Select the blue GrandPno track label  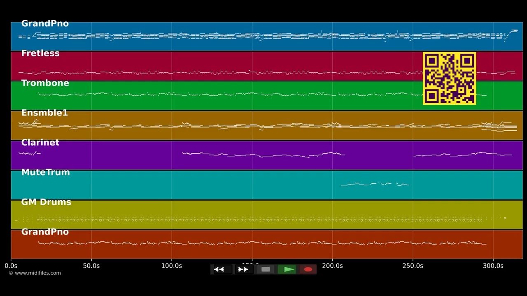tap(45, 23)
